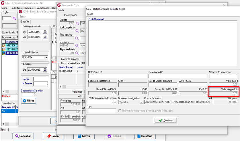Toggle checkbox for remetente 078760670

coord(4,46)
